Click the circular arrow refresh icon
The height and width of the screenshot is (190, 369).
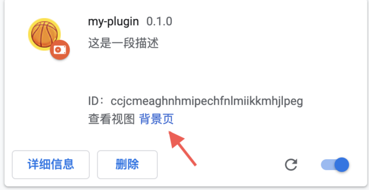point(291,165)
